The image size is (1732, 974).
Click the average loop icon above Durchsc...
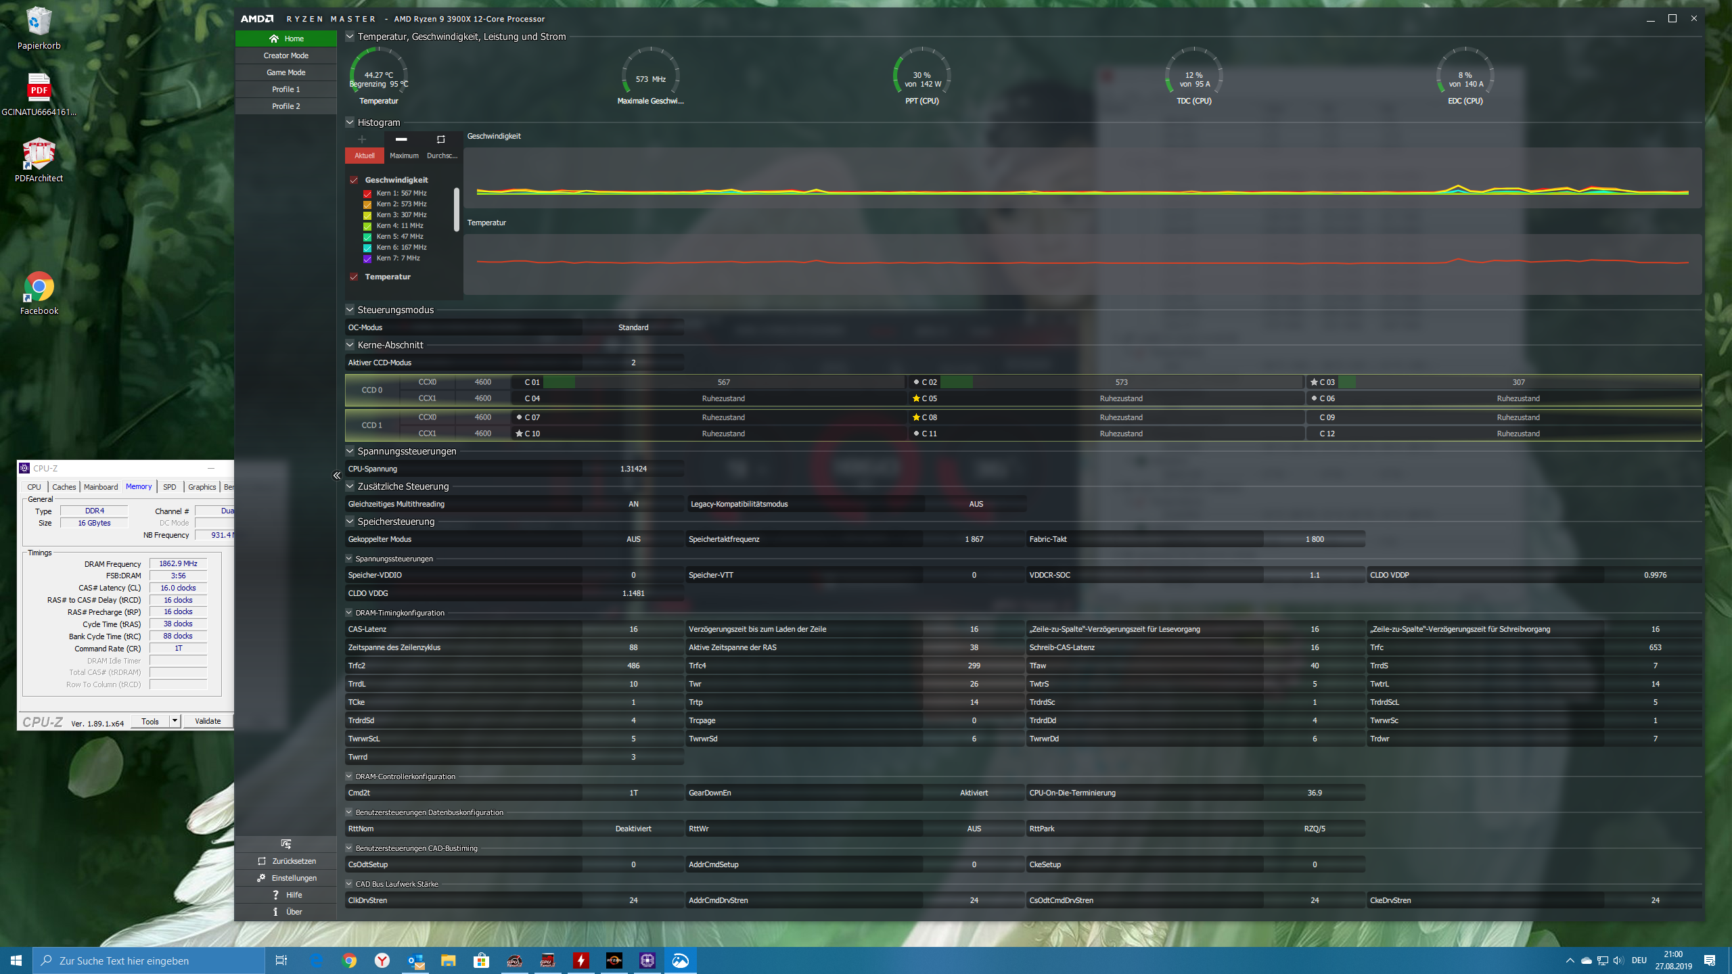(441, 139)
